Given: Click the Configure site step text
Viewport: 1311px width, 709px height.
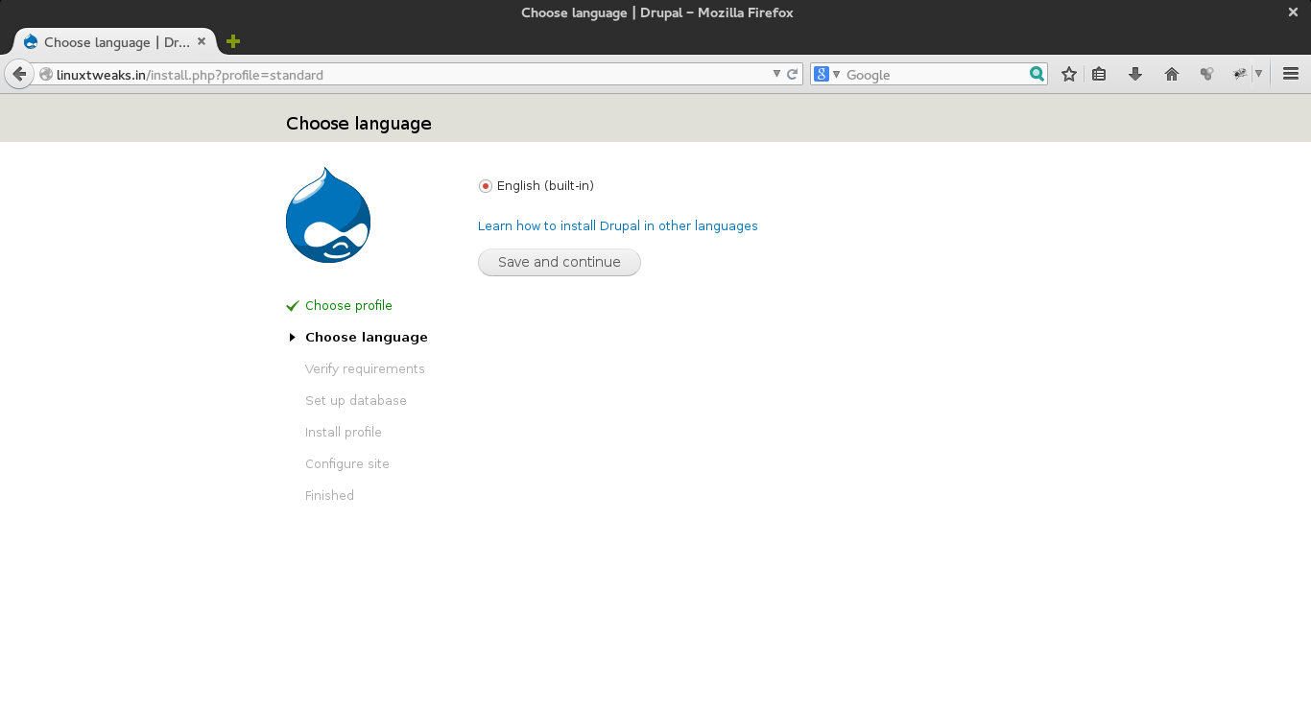Looking at the screenshot, I should coord(347,463).
